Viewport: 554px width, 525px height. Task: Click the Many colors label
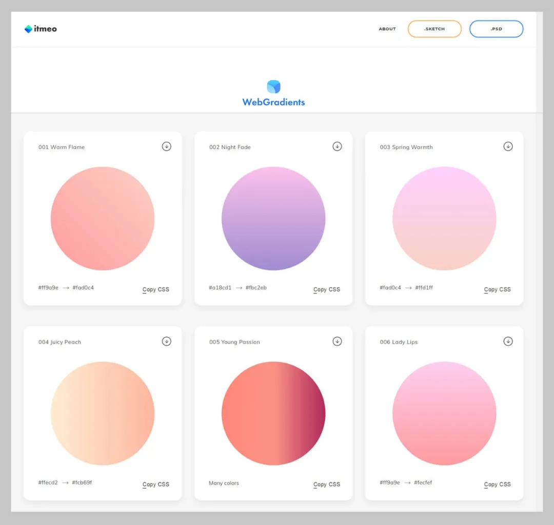tap(224, 483)
